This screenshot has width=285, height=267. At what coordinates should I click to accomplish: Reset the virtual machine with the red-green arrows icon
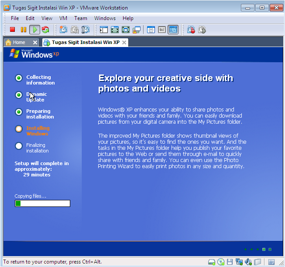[x=45, y=30]
